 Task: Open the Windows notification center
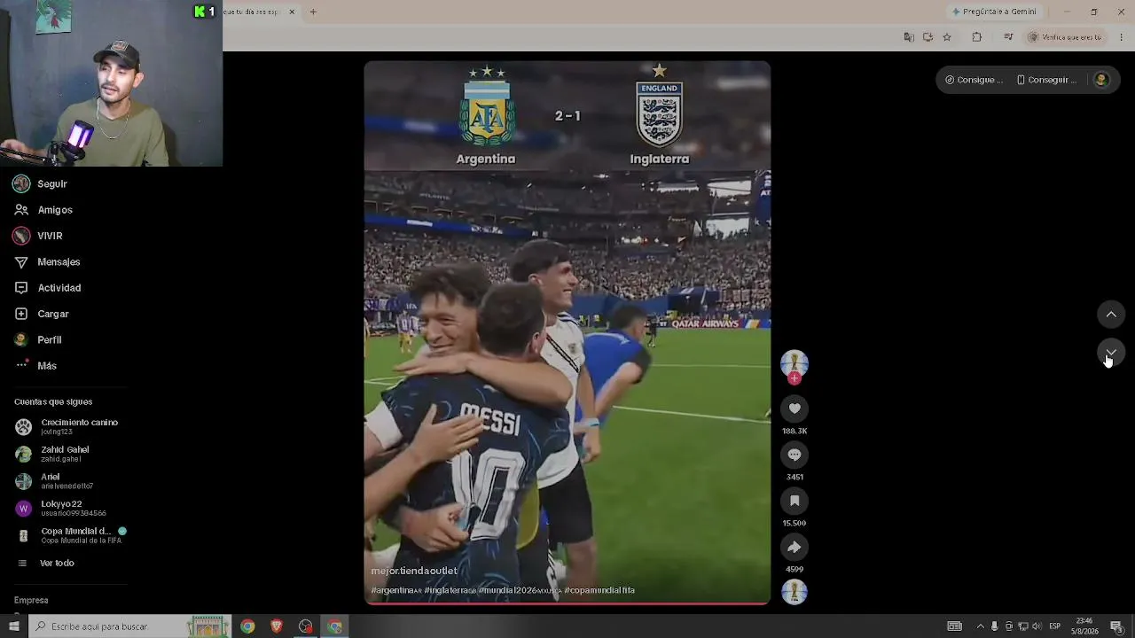point(1116,626)
